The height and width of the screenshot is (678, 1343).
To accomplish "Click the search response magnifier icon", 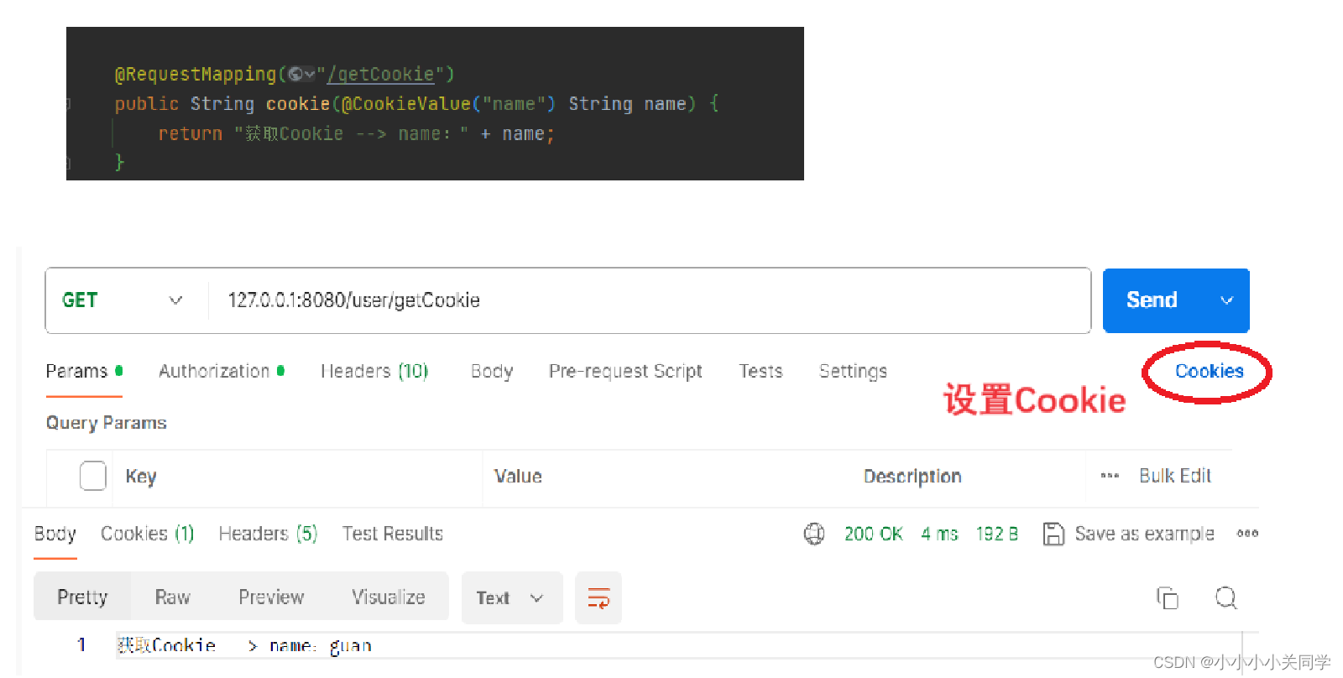I will point(1226,597).
